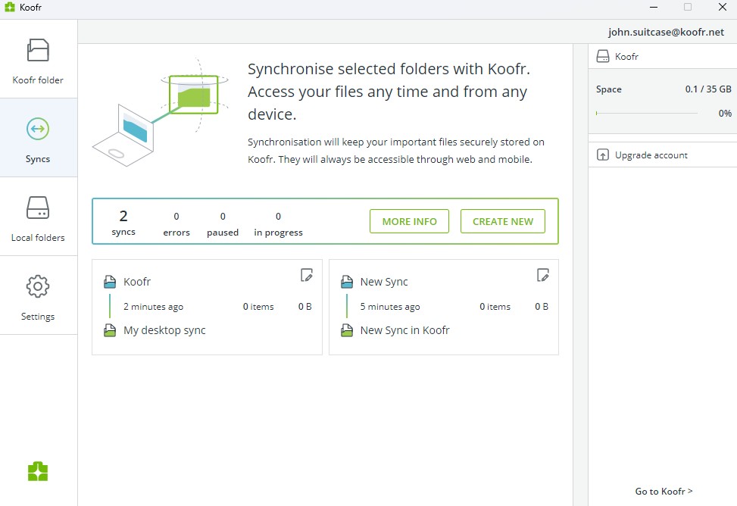The height and width of the screenshot is (506, 737).
Task: Click the '0%' usage percentage
Action: click(725, 114)
